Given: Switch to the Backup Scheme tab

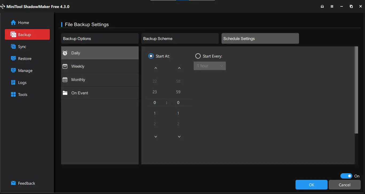Looking at the screenshot, I should click(x=180, y=39).
